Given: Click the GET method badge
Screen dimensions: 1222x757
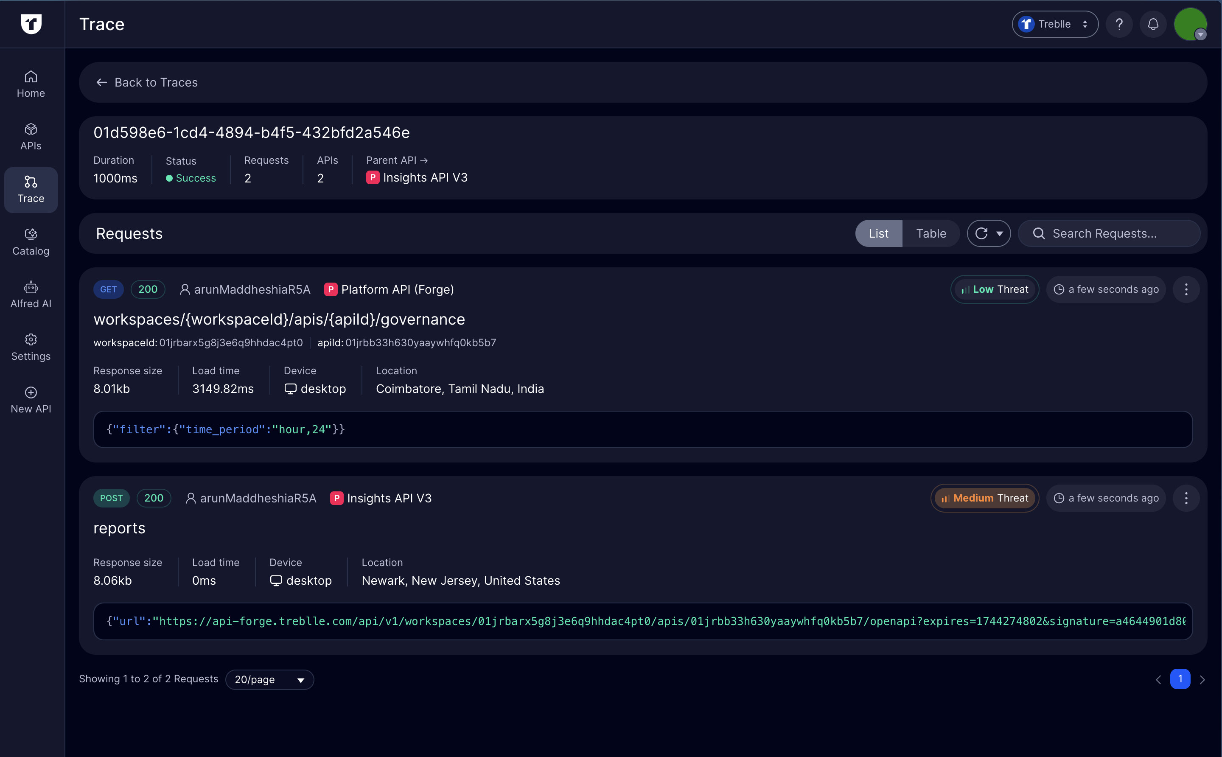Looking at the screenshot, I should tap(108, 289).
